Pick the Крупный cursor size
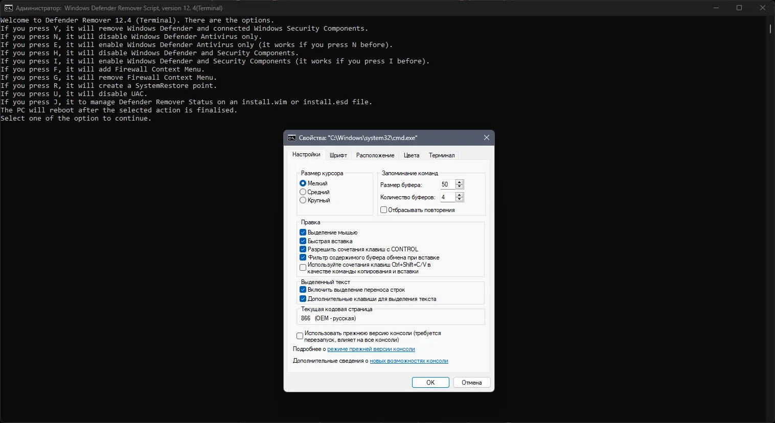775x423 pixels. [315, 200]
